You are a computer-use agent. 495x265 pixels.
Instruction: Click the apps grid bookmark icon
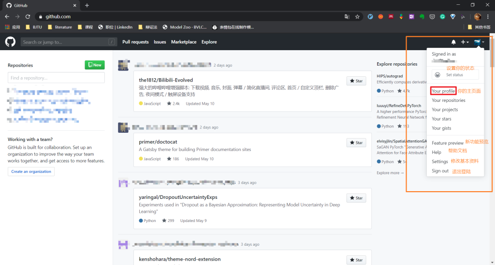[7, 27]
